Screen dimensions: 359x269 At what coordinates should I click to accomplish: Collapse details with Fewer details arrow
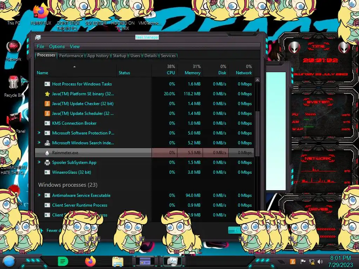(x=41, y=230)
